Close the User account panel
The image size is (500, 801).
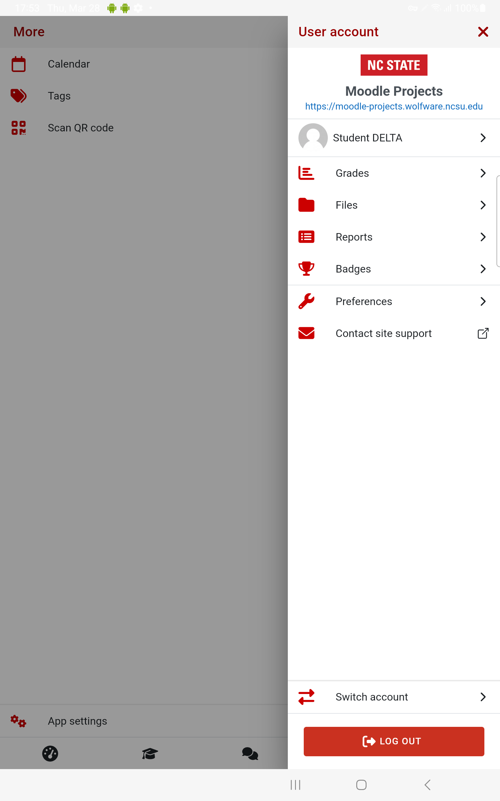pyautogui.click(x=483, y=32)
